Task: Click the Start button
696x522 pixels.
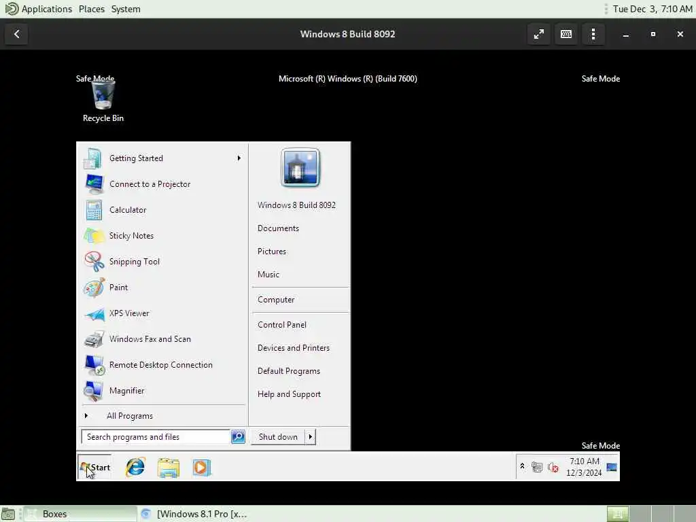Action: 94,467
